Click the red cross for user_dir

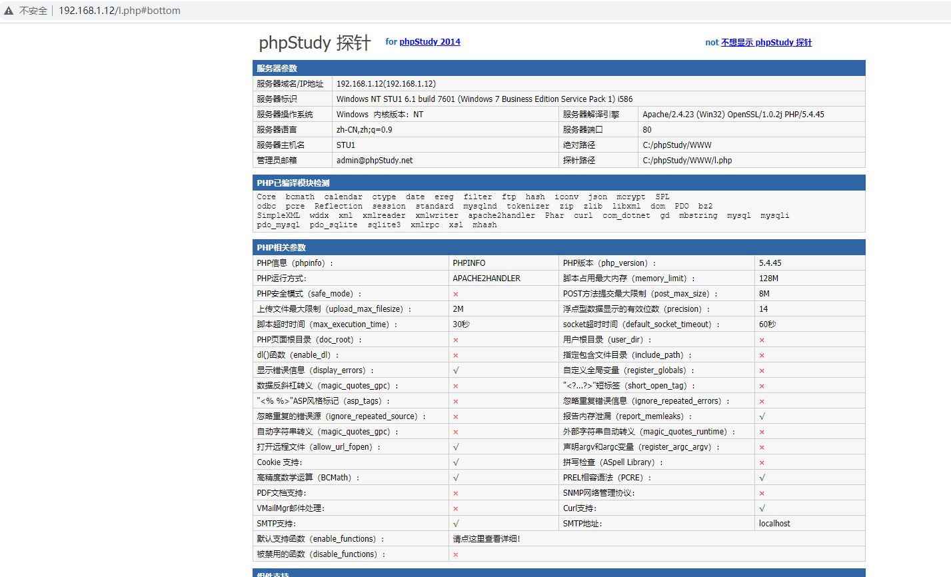(x=762, y=340)
